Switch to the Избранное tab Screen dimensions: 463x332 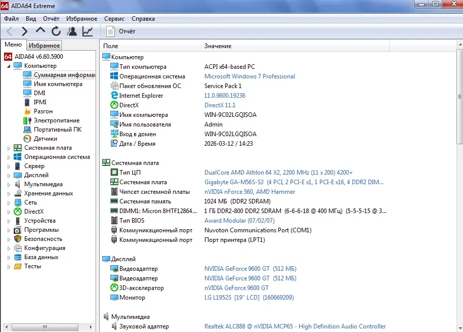44,46
